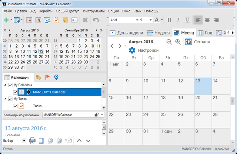Click the green plus new event icon

(x=6, y=20)
